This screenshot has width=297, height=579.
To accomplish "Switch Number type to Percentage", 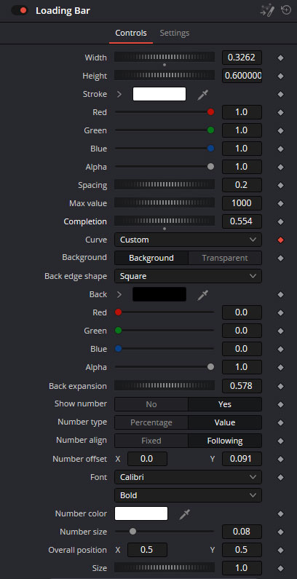I will pos(151,422).
